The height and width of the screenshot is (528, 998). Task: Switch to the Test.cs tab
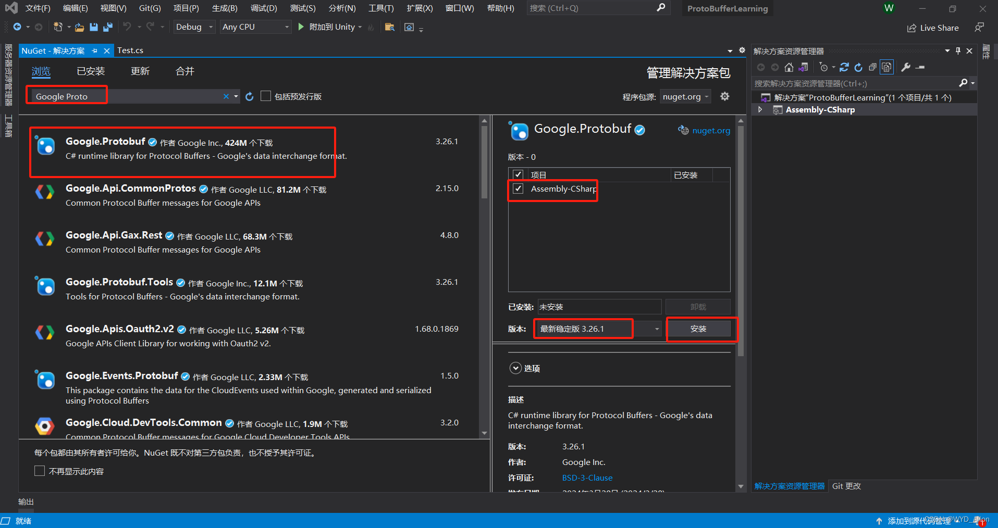130,51
